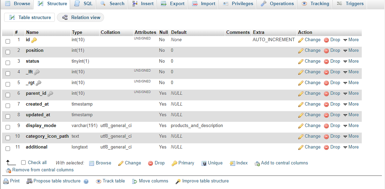The width and height of the screenshot is (385, 189).
Task: Click the Index icon in With selected bar
Action: pyautogui.click(x=232, y=163)
